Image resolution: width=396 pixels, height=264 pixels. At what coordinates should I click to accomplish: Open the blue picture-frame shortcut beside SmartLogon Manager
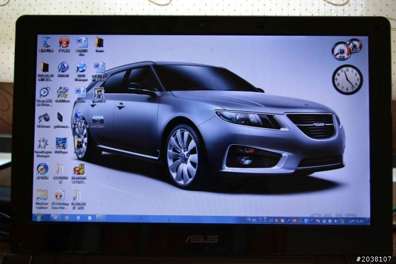point(61,146)
